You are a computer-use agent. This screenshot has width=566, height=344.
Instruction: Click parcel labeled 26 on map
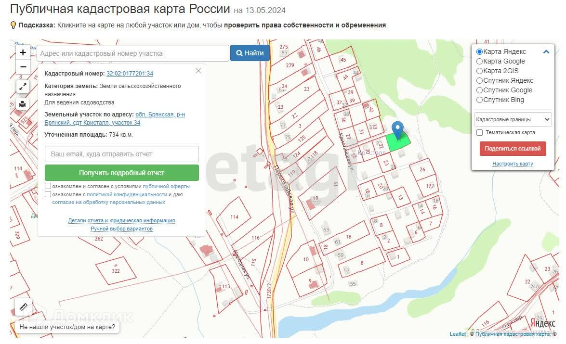point(422,169)
